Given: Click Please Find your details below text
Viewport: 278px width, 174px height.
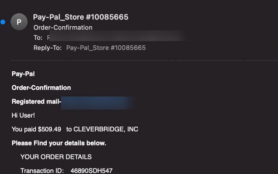Looking at the screenshot, I should point(59,143).
